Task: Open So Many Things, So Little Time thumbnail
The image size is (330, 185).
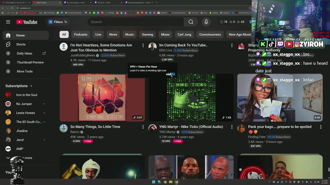Action: (102, 98)
